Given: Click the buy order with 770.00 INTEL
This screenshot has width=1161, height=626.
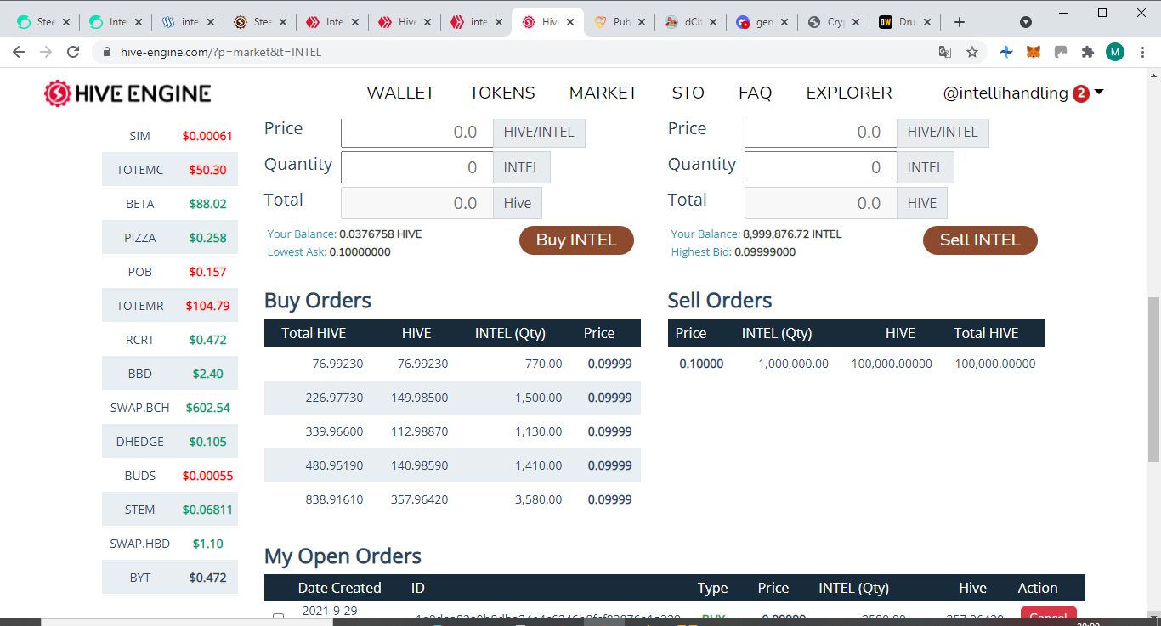Looking at the screenshot, I should pos(452,364).
